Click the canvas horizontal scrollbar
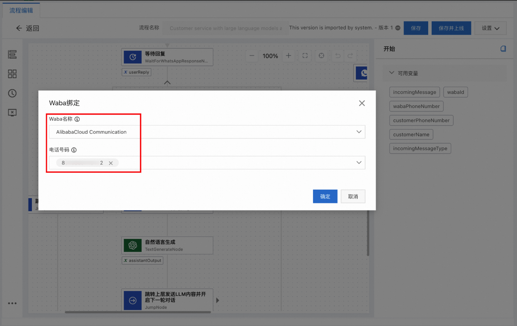The height and width of the screenshot is (326, 517). [138, 312]
